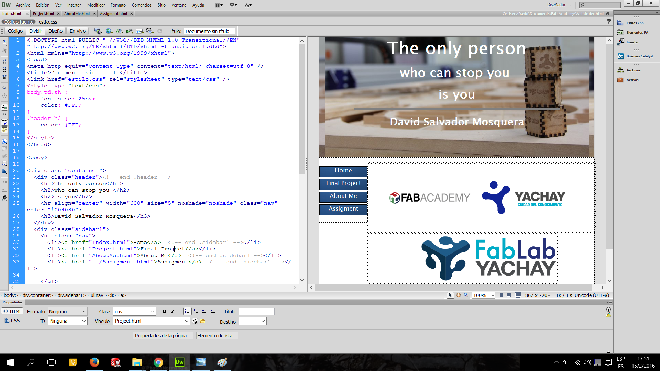This screenshot has height=371, width=660.
Task: Click the filter related files funnel icon
Action: click(x=609, y=22)
